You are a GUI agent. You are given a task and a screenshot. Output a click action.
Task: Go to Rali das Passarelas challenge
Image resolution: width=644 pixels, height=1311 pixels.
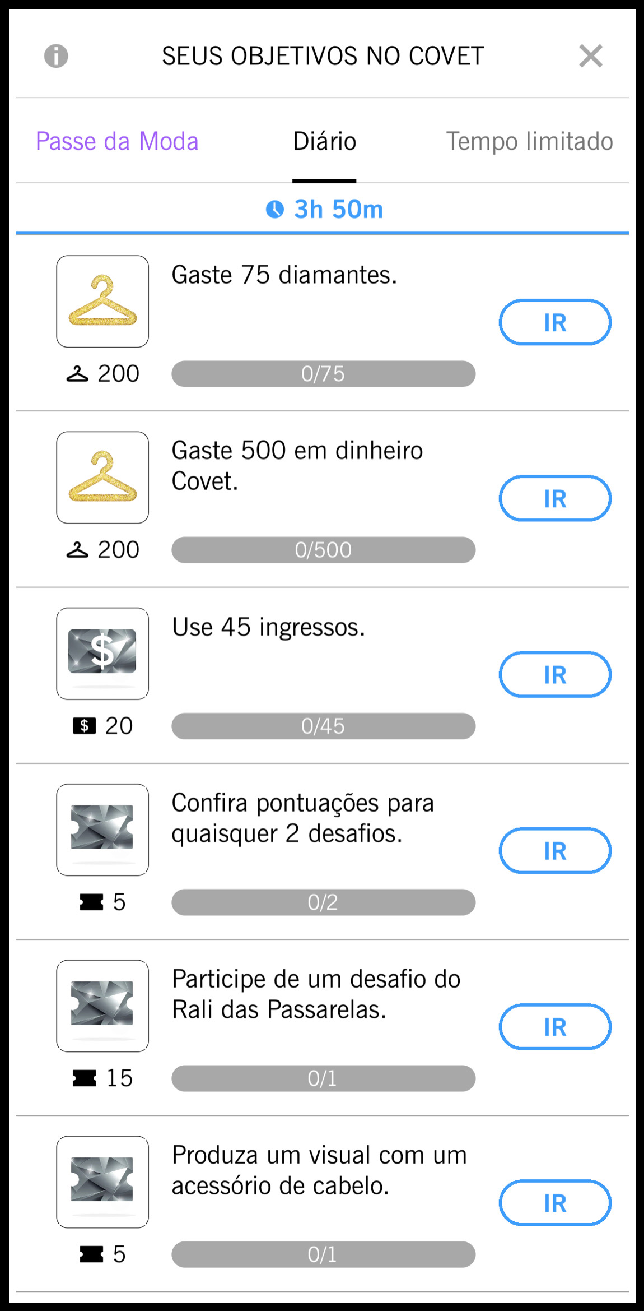pyautogui.click(x=554, y=1026)
